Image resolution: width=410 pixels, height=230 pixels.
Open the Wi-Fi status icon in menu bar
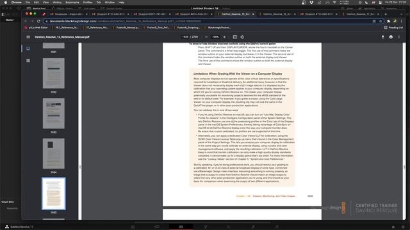pyautogui.click(x=334, y=3)
